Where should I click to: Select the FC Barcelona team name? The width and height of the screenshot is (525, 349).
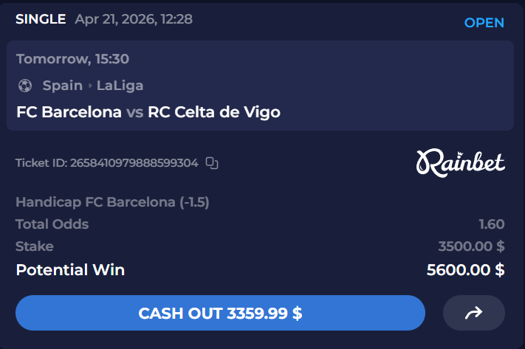pos(69,112)
